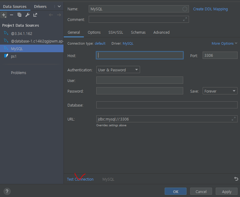Duplicate data source using the copy icon
This screenshot has width=240, height=197.
[x=19, y=15]
